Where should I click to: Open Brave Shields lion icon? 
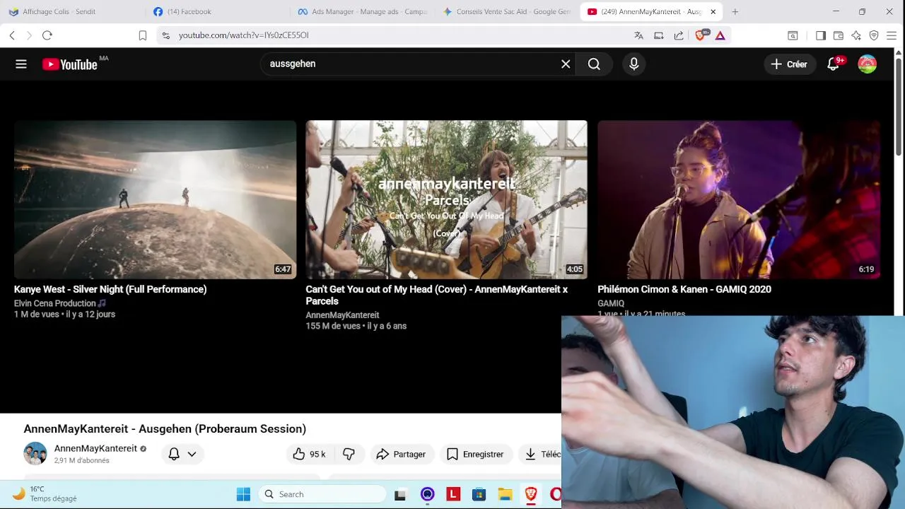click(701, 35)
